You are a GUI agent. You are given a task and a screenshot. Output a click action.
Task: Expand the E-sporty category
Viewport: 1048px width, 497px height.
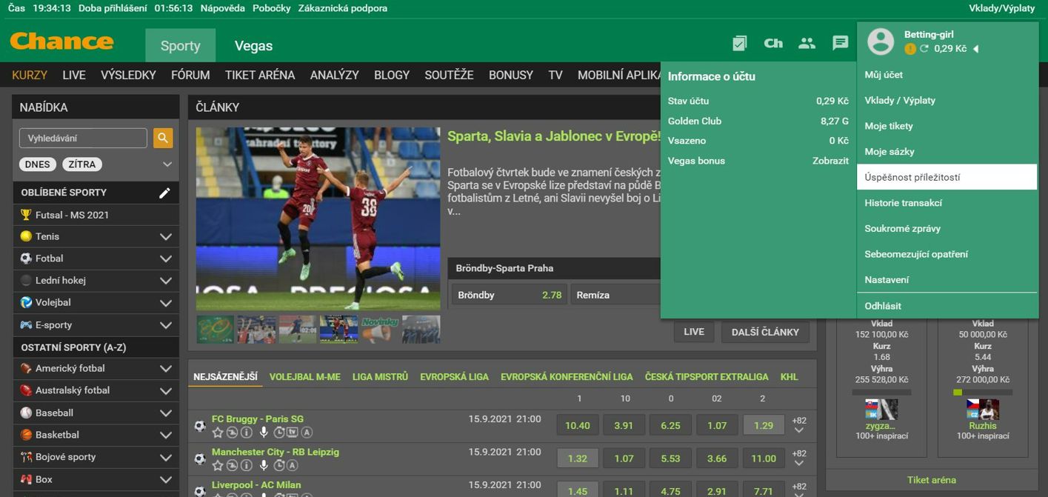pyautogui.click(x=166, y=325)
